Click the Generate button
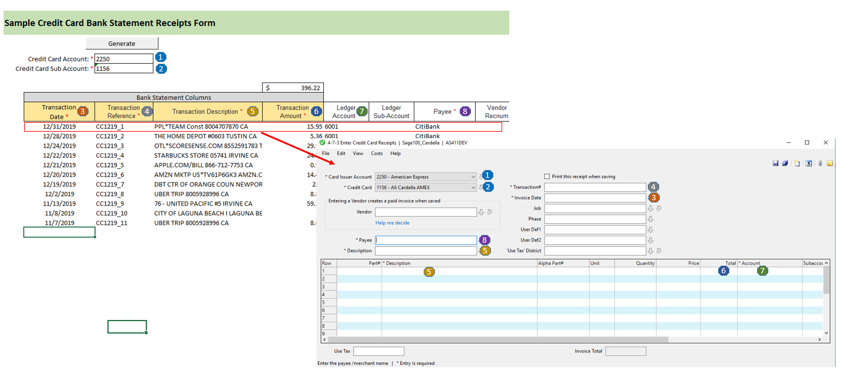Screen dimensions: 858x379 (x=122, y=44)
